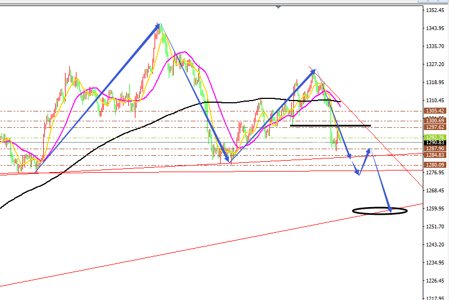Click the 1352.45 price axis label
Image resolution: width=449 pixels, height=300 pixels.
(435, 10)
